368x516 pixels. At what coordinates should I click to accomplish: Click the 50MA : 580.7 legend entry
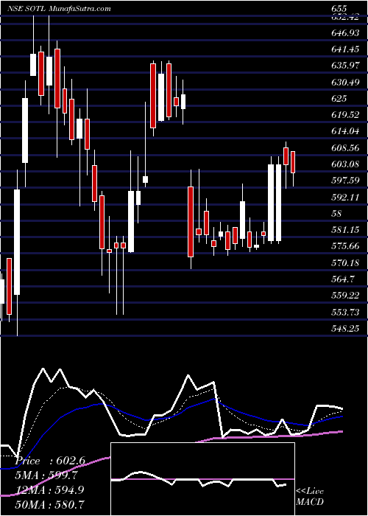click(49, 504)
